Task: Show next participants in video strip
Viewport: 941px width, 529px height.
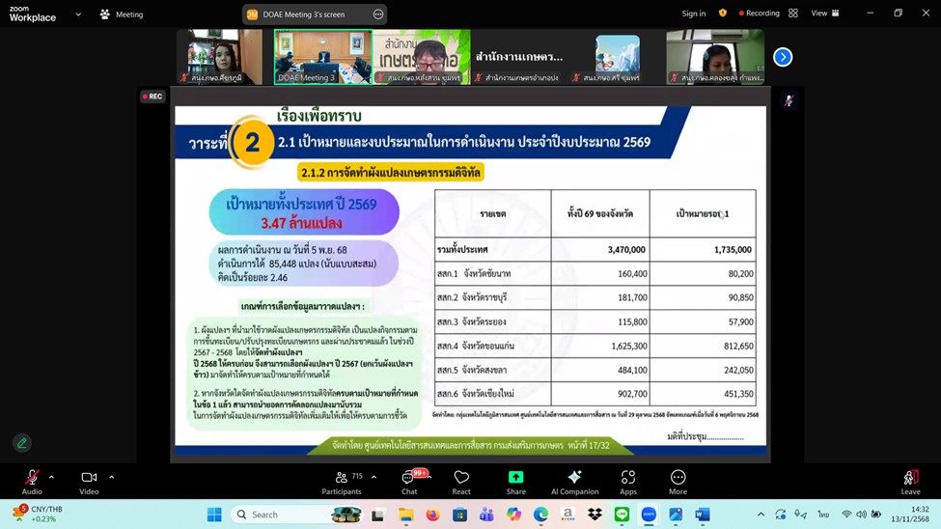Action: pos(783,57)
